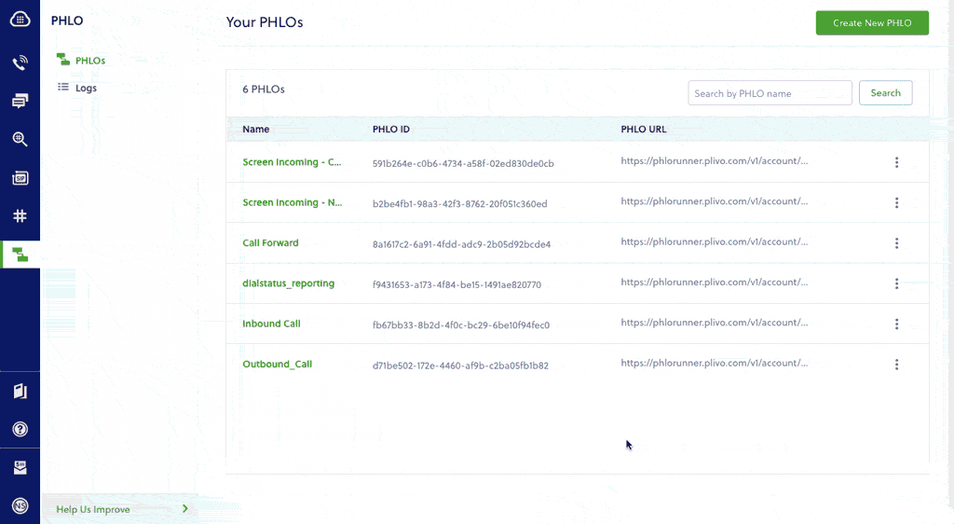Select PHLO ID fb67bb33-8b2d-4f0c-bc29-6be10f94fec0
This screenshot has width=954, height=524.
click(x=460, y=325)
